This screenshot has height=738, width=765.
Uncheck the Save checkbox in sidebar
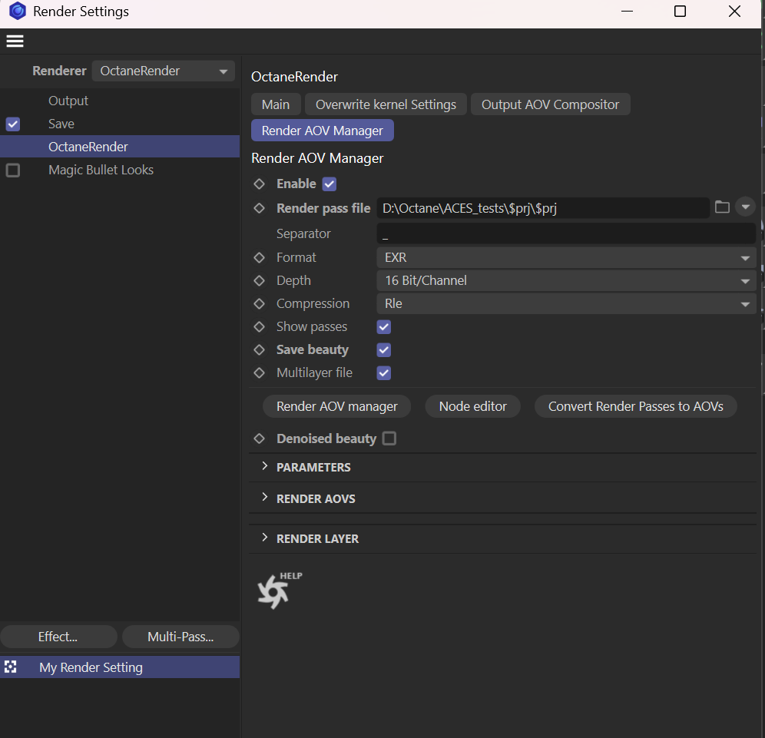click(13, 124)
